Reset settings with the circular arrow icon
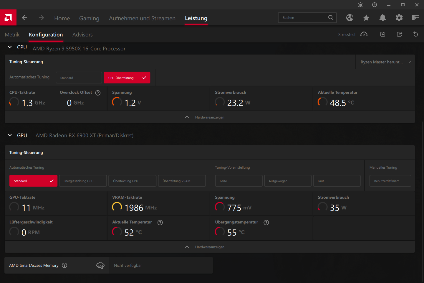Viewport: 424px width, 283px height. 416,34
